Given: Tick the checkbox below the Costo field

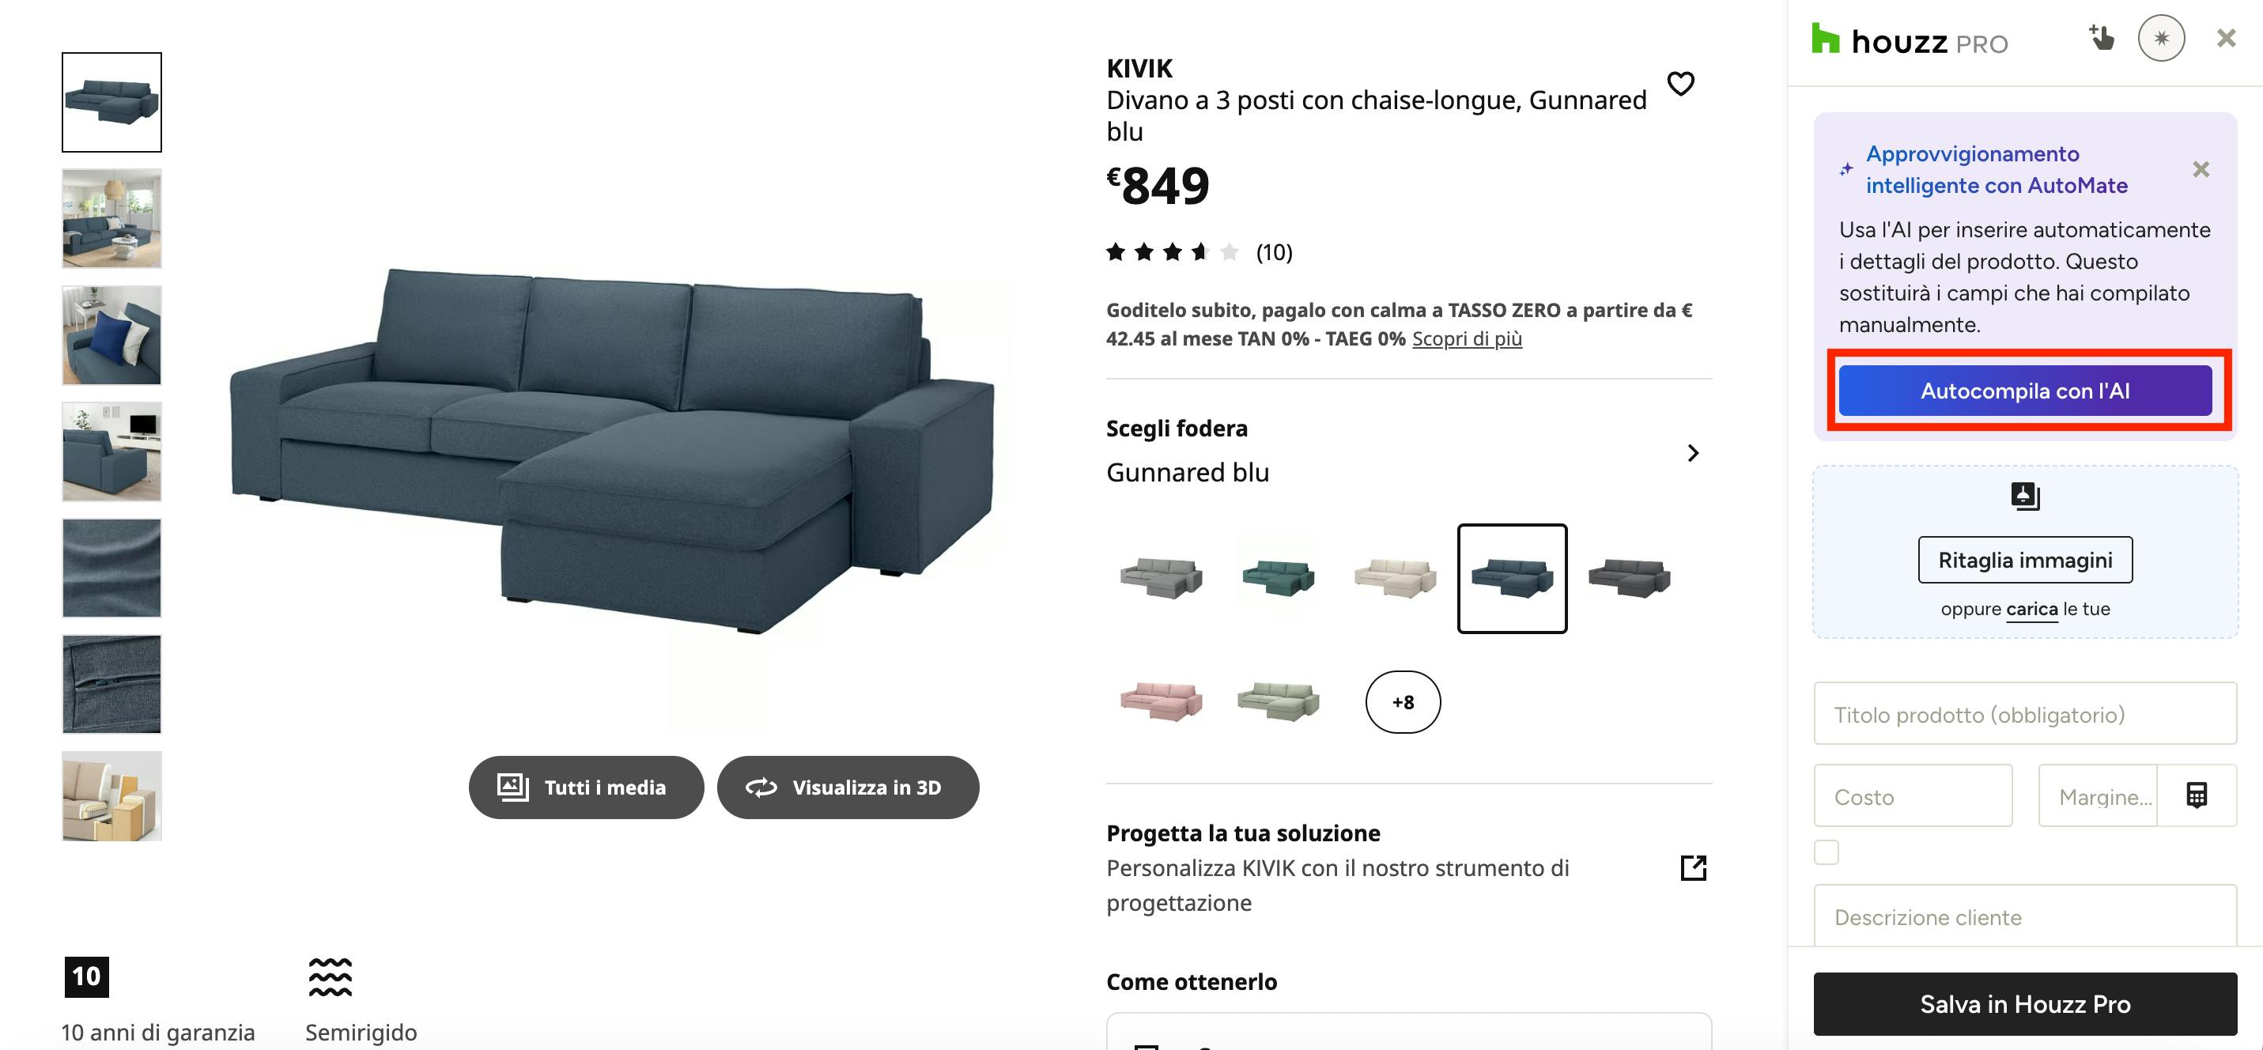Looking at the screenshot, I should click(x=1827, y=852).
